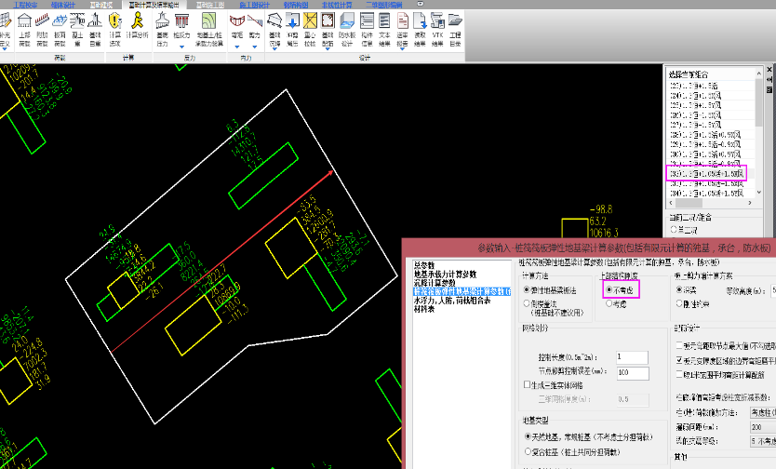
Task: Open the 箍筋间距 combo box
Action: click(763, 426)
